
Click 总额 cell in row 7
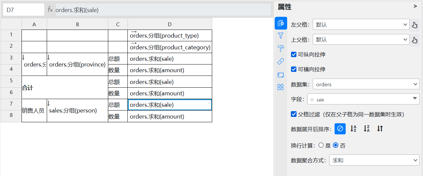(118, 104)
